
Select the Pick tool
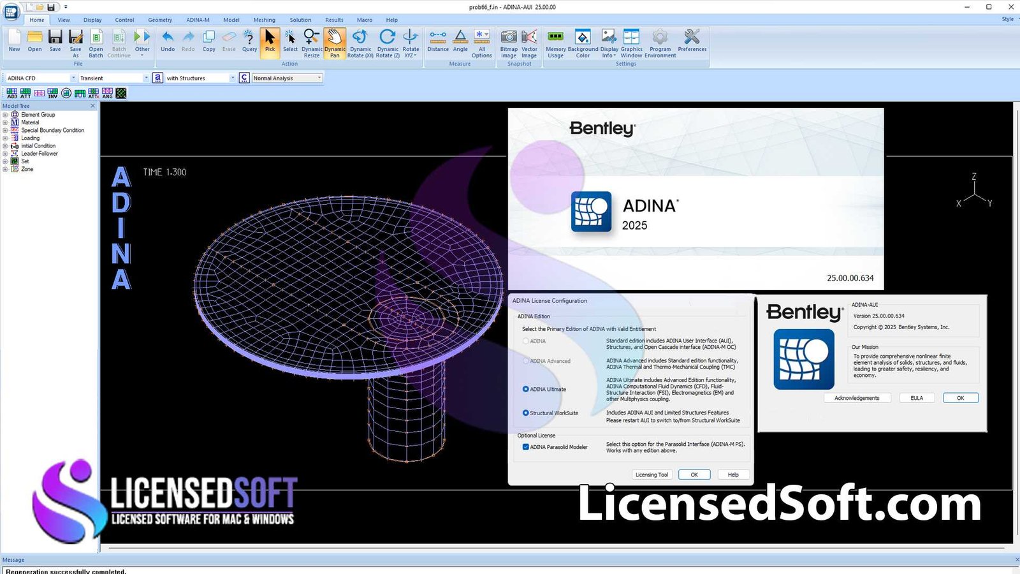(x=270, y=42)
